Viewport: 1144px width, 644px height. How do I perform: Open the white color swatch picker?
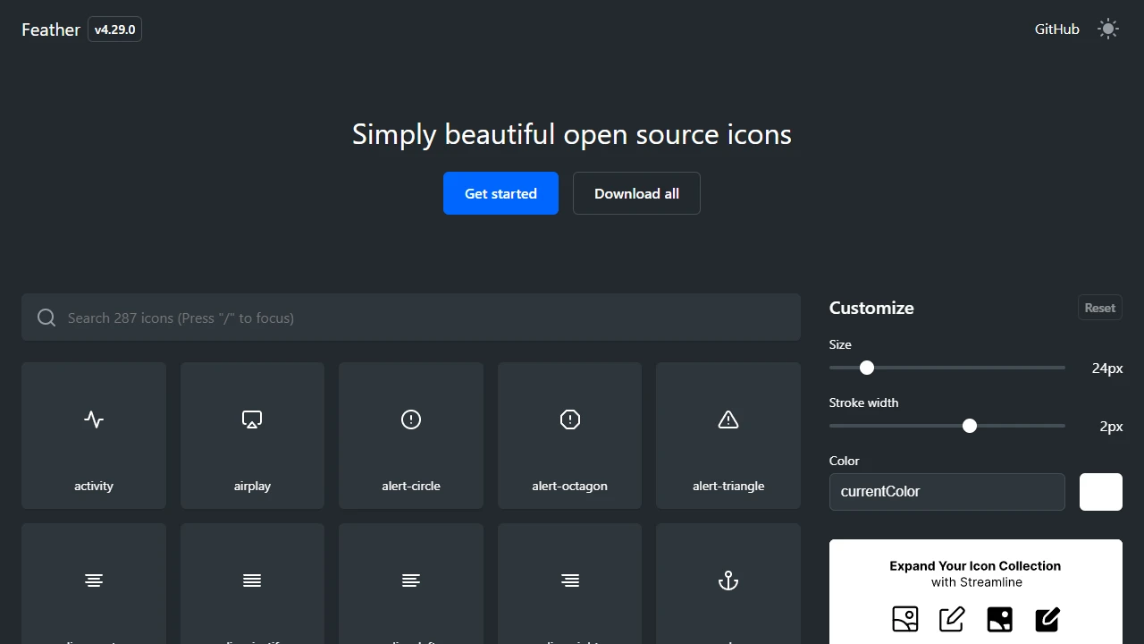[x=1100, y=491]
